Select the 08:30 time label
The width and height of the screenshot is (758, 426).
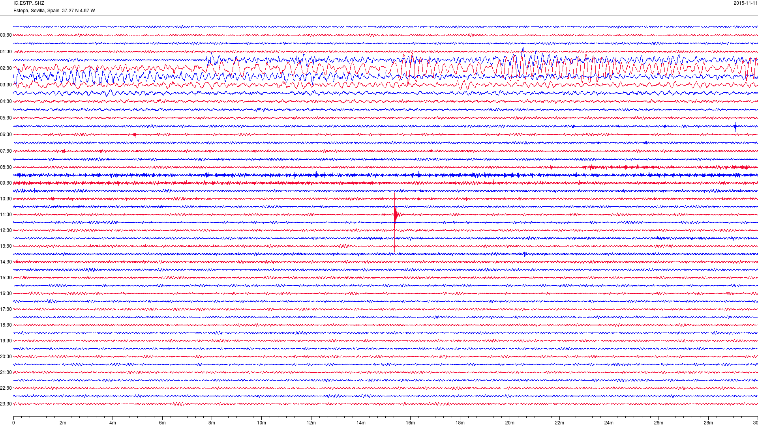coord(6,167)
